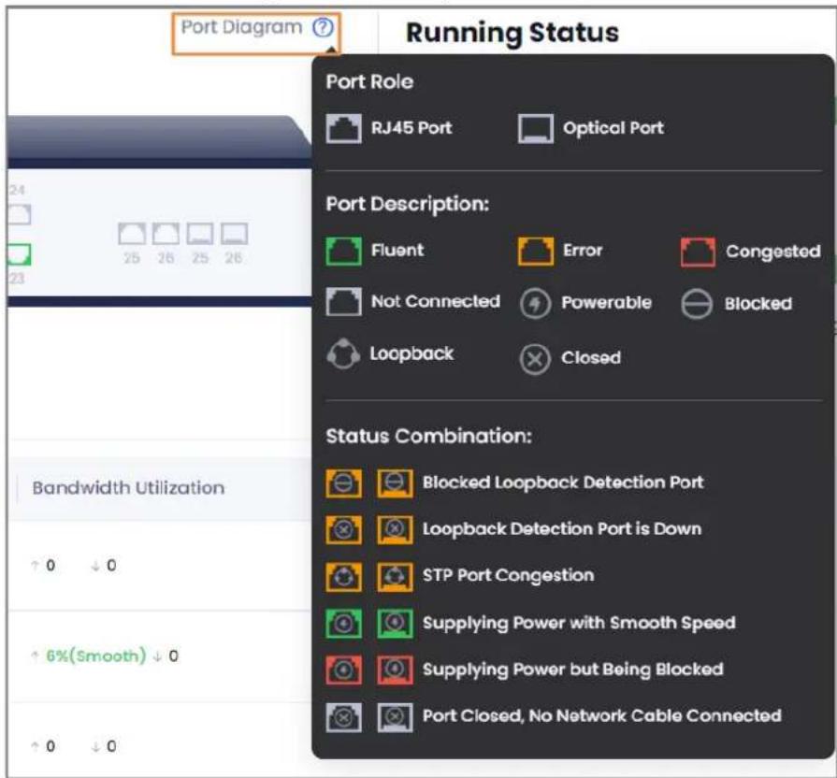Click optical Blocked Loopback Detection Port icon
The image size is (837, 778).
point(395,483)
